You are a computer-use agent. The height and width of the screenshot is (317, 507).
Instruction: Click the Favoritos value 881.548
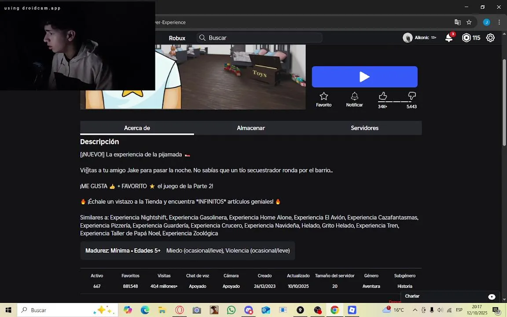[130, 286]
